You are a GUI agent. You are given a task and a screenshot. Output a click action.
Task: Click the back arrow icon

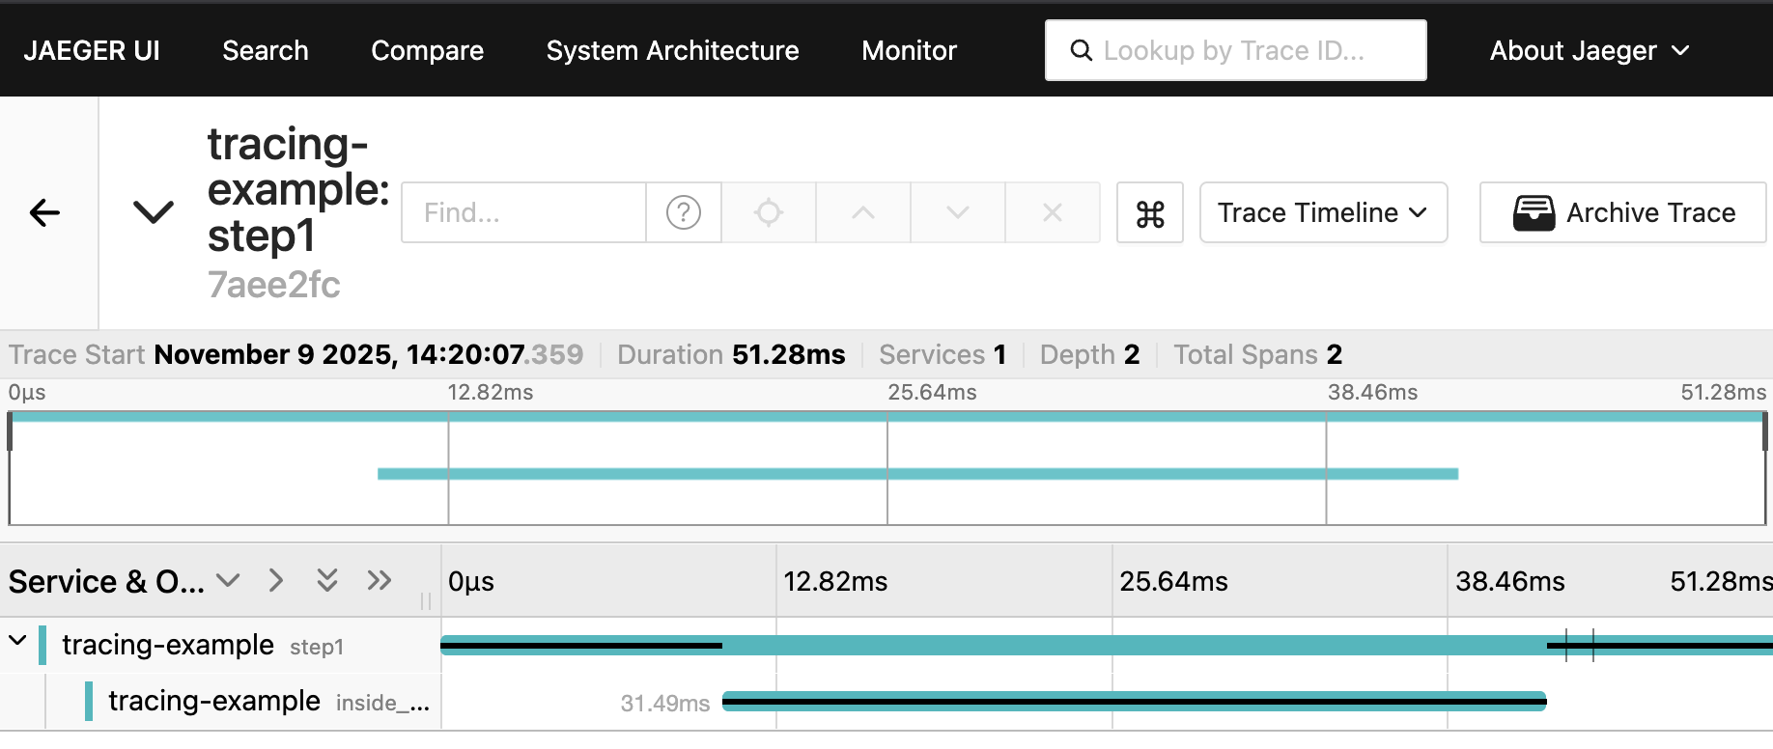click(45, 212)
